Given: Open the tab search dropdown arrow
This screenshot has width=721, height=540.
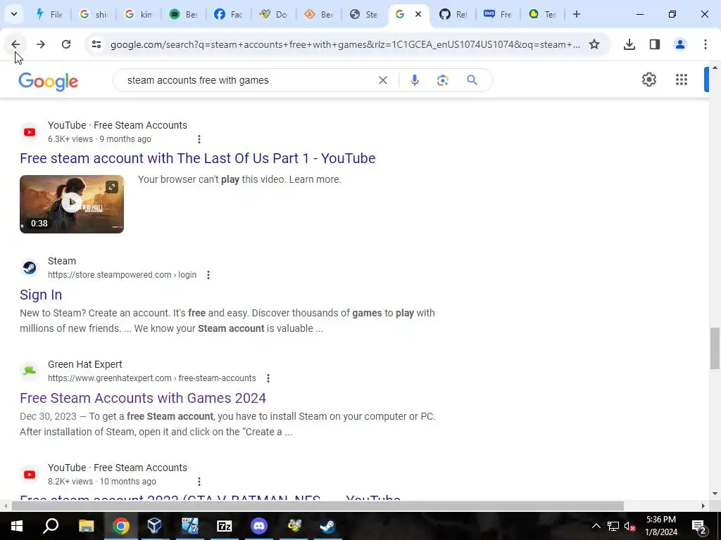Looking at the screenshot, I should 14,14.
